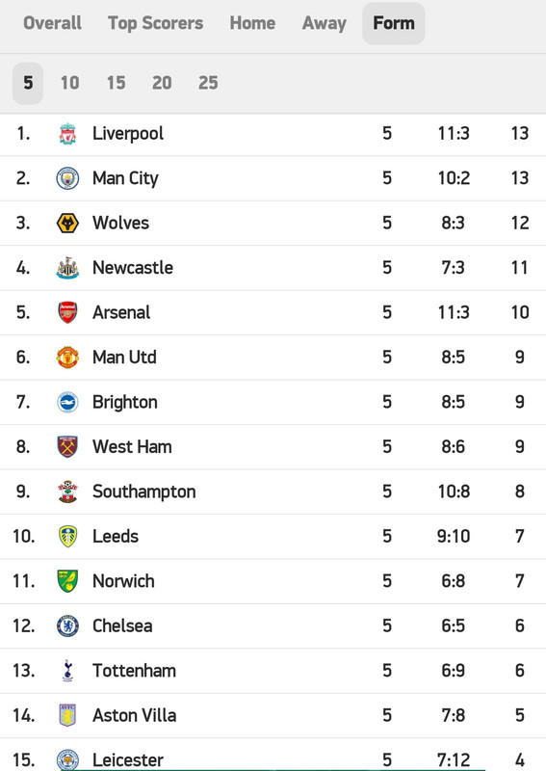
Task: Open the Chelsea team name link
Action: point(122,625)
